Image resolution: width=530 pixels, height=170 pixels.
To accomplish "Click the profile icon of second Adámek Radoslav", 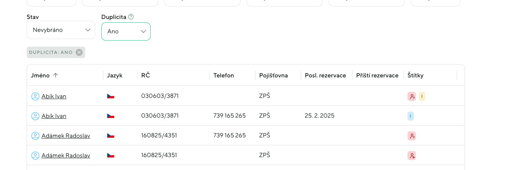I will point(35,156).
